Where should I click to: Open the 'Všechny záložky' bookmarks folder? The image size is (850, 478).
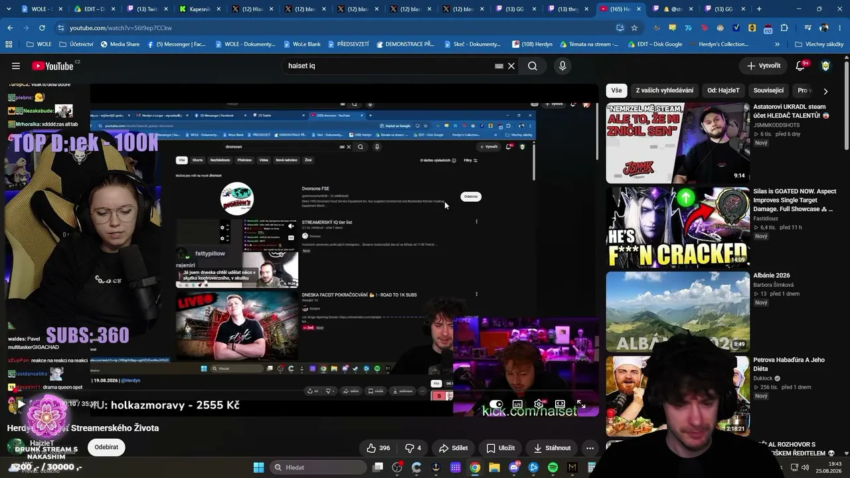tap(819, 44)
